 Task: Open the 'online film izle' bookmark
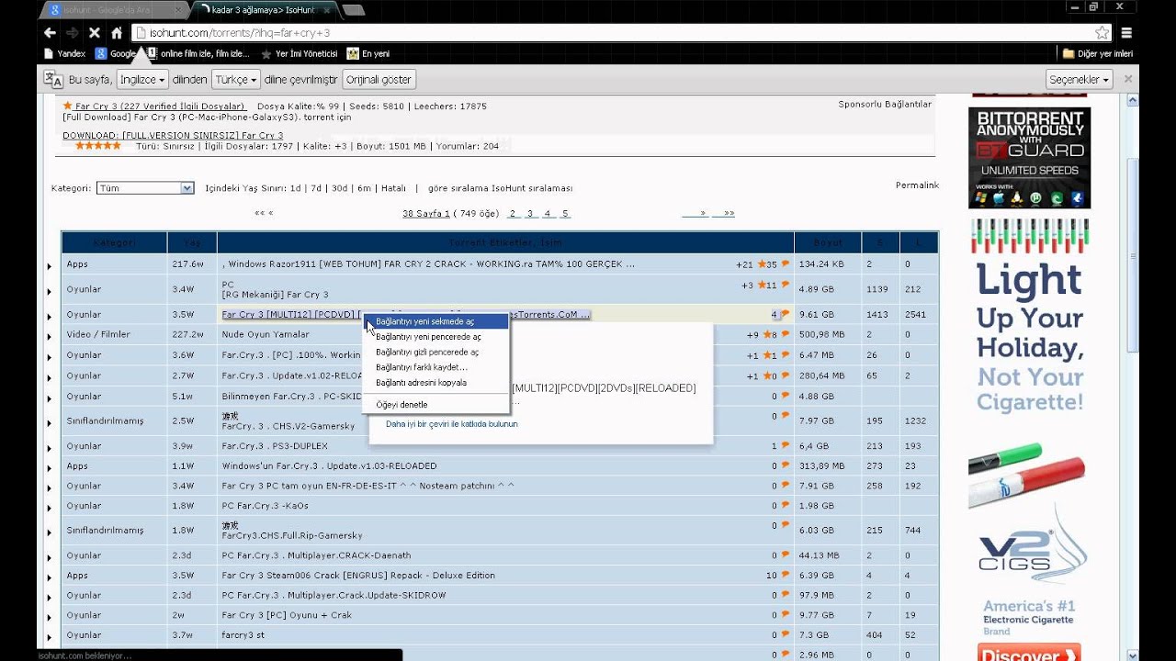coord(198,54)
